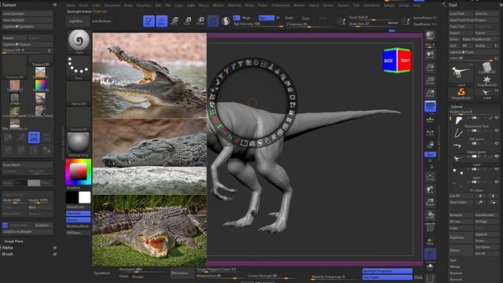Toggle Spotlight Projection button
The width and height of the screenshot is (503, 283).
(x=387, y=271)
